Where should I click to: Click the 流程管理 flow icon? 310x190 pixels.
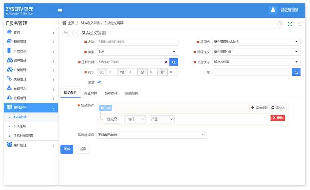pyautogui.click(x=9, y=97)
